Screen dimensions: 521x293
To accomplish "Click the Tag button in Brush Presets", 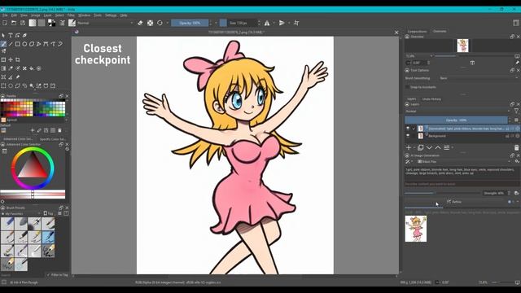I will [x=49, y=213].
